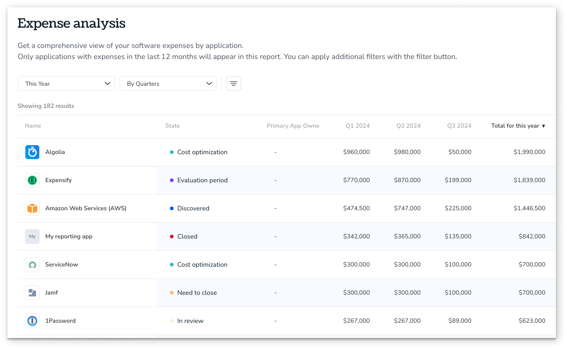The width and height of the screenshot is (567, 349).
Task: Sort by the Q2 2024 column header
Action: pyautogui.click(x=409, y=126)
